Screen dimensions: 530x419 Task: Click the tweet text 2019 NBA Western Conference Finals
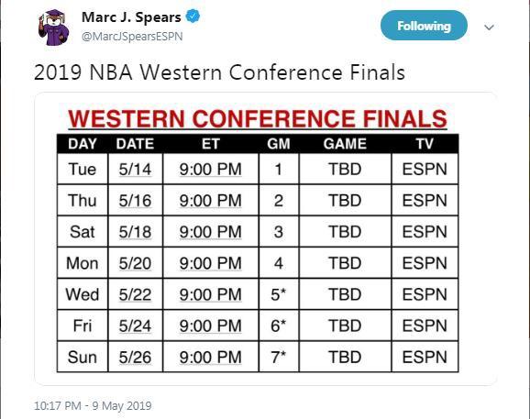pos(220,72)
